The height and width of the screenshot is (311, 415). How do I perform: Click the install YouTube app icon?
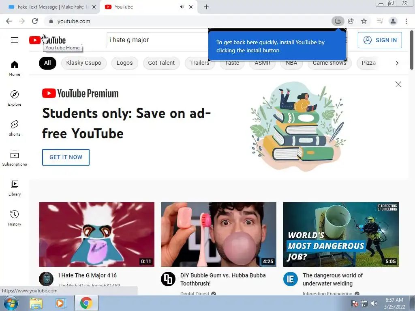[338, 21]
